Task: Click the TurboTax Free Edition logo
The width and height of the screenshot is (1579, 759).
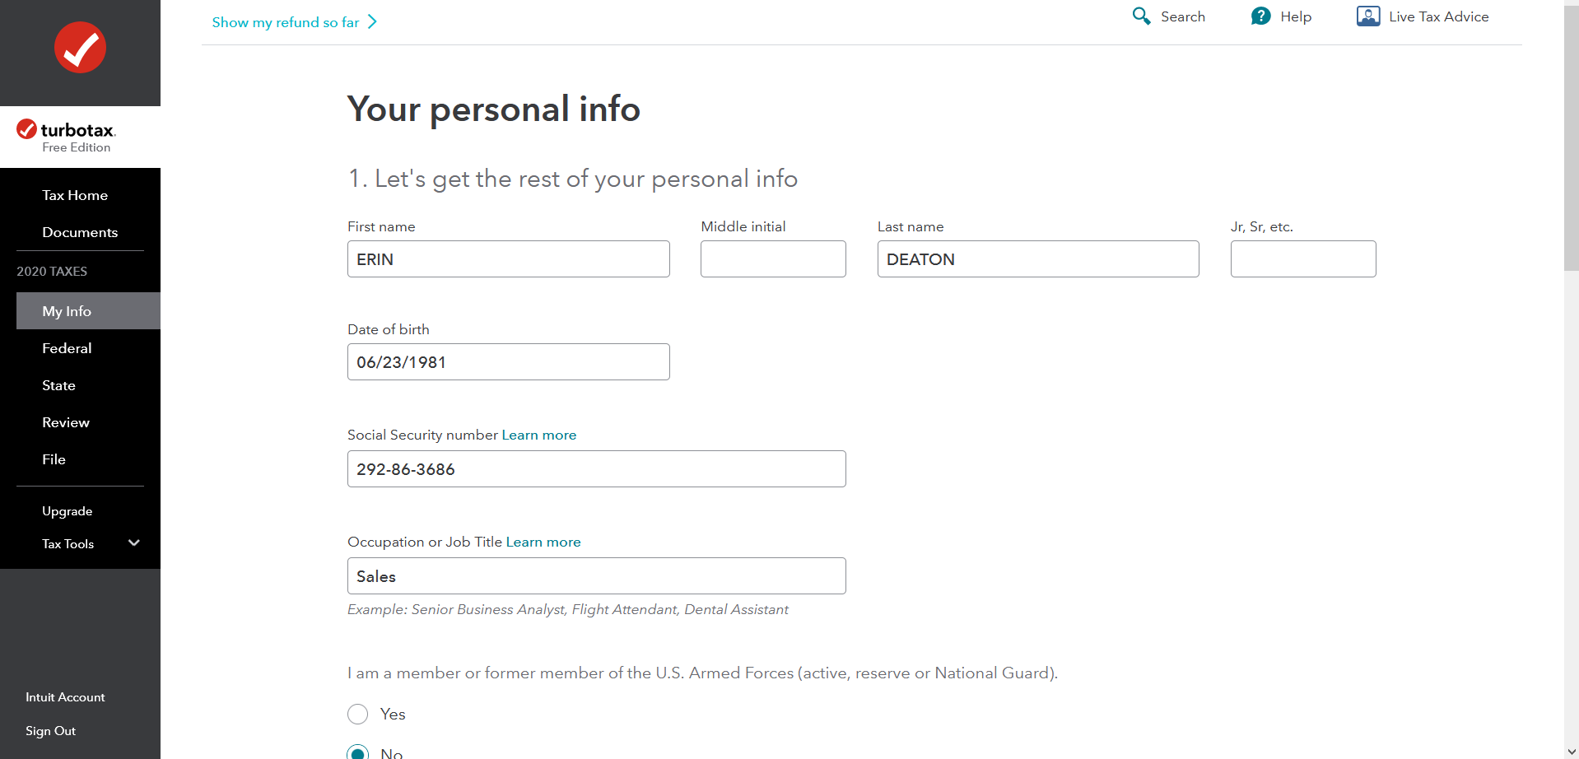Action: pyautogui.click(x=67, y=136)
